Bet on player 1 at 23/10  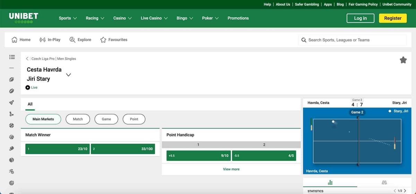58,149
